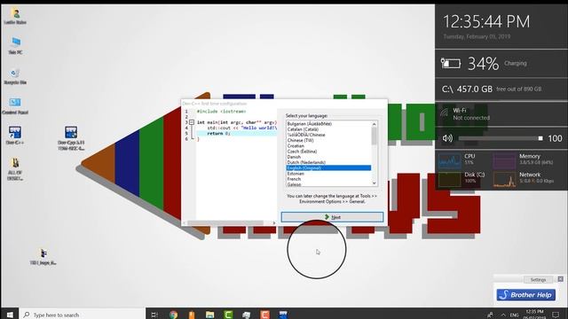Expand hidden system tray icons chevron
This screenshot has height=319, width=568.
pos(503,315)
